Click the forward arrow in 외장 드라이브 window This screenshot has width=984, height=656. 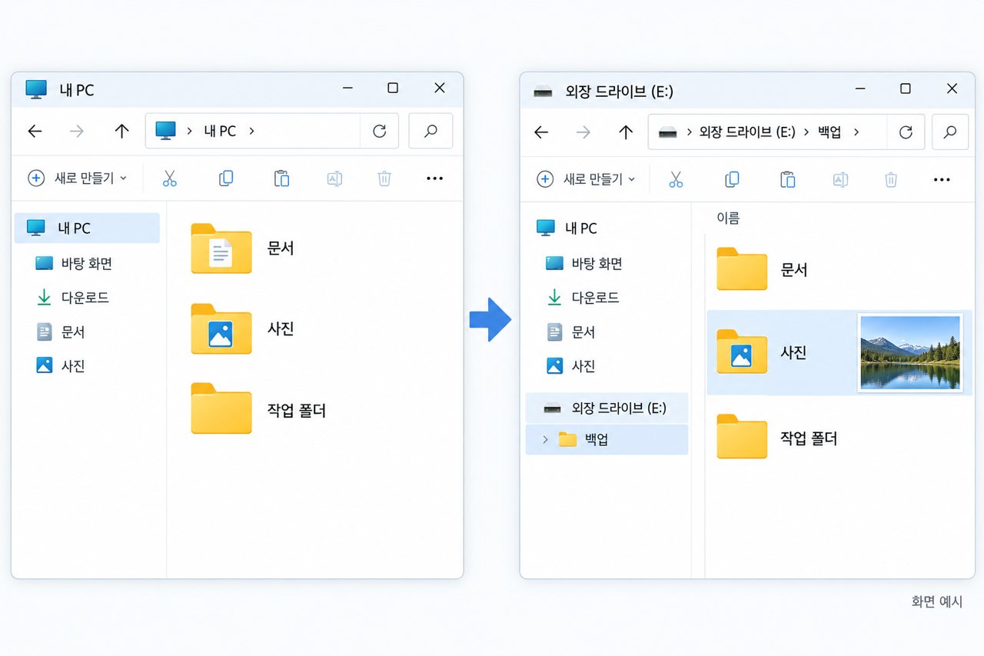583,132
